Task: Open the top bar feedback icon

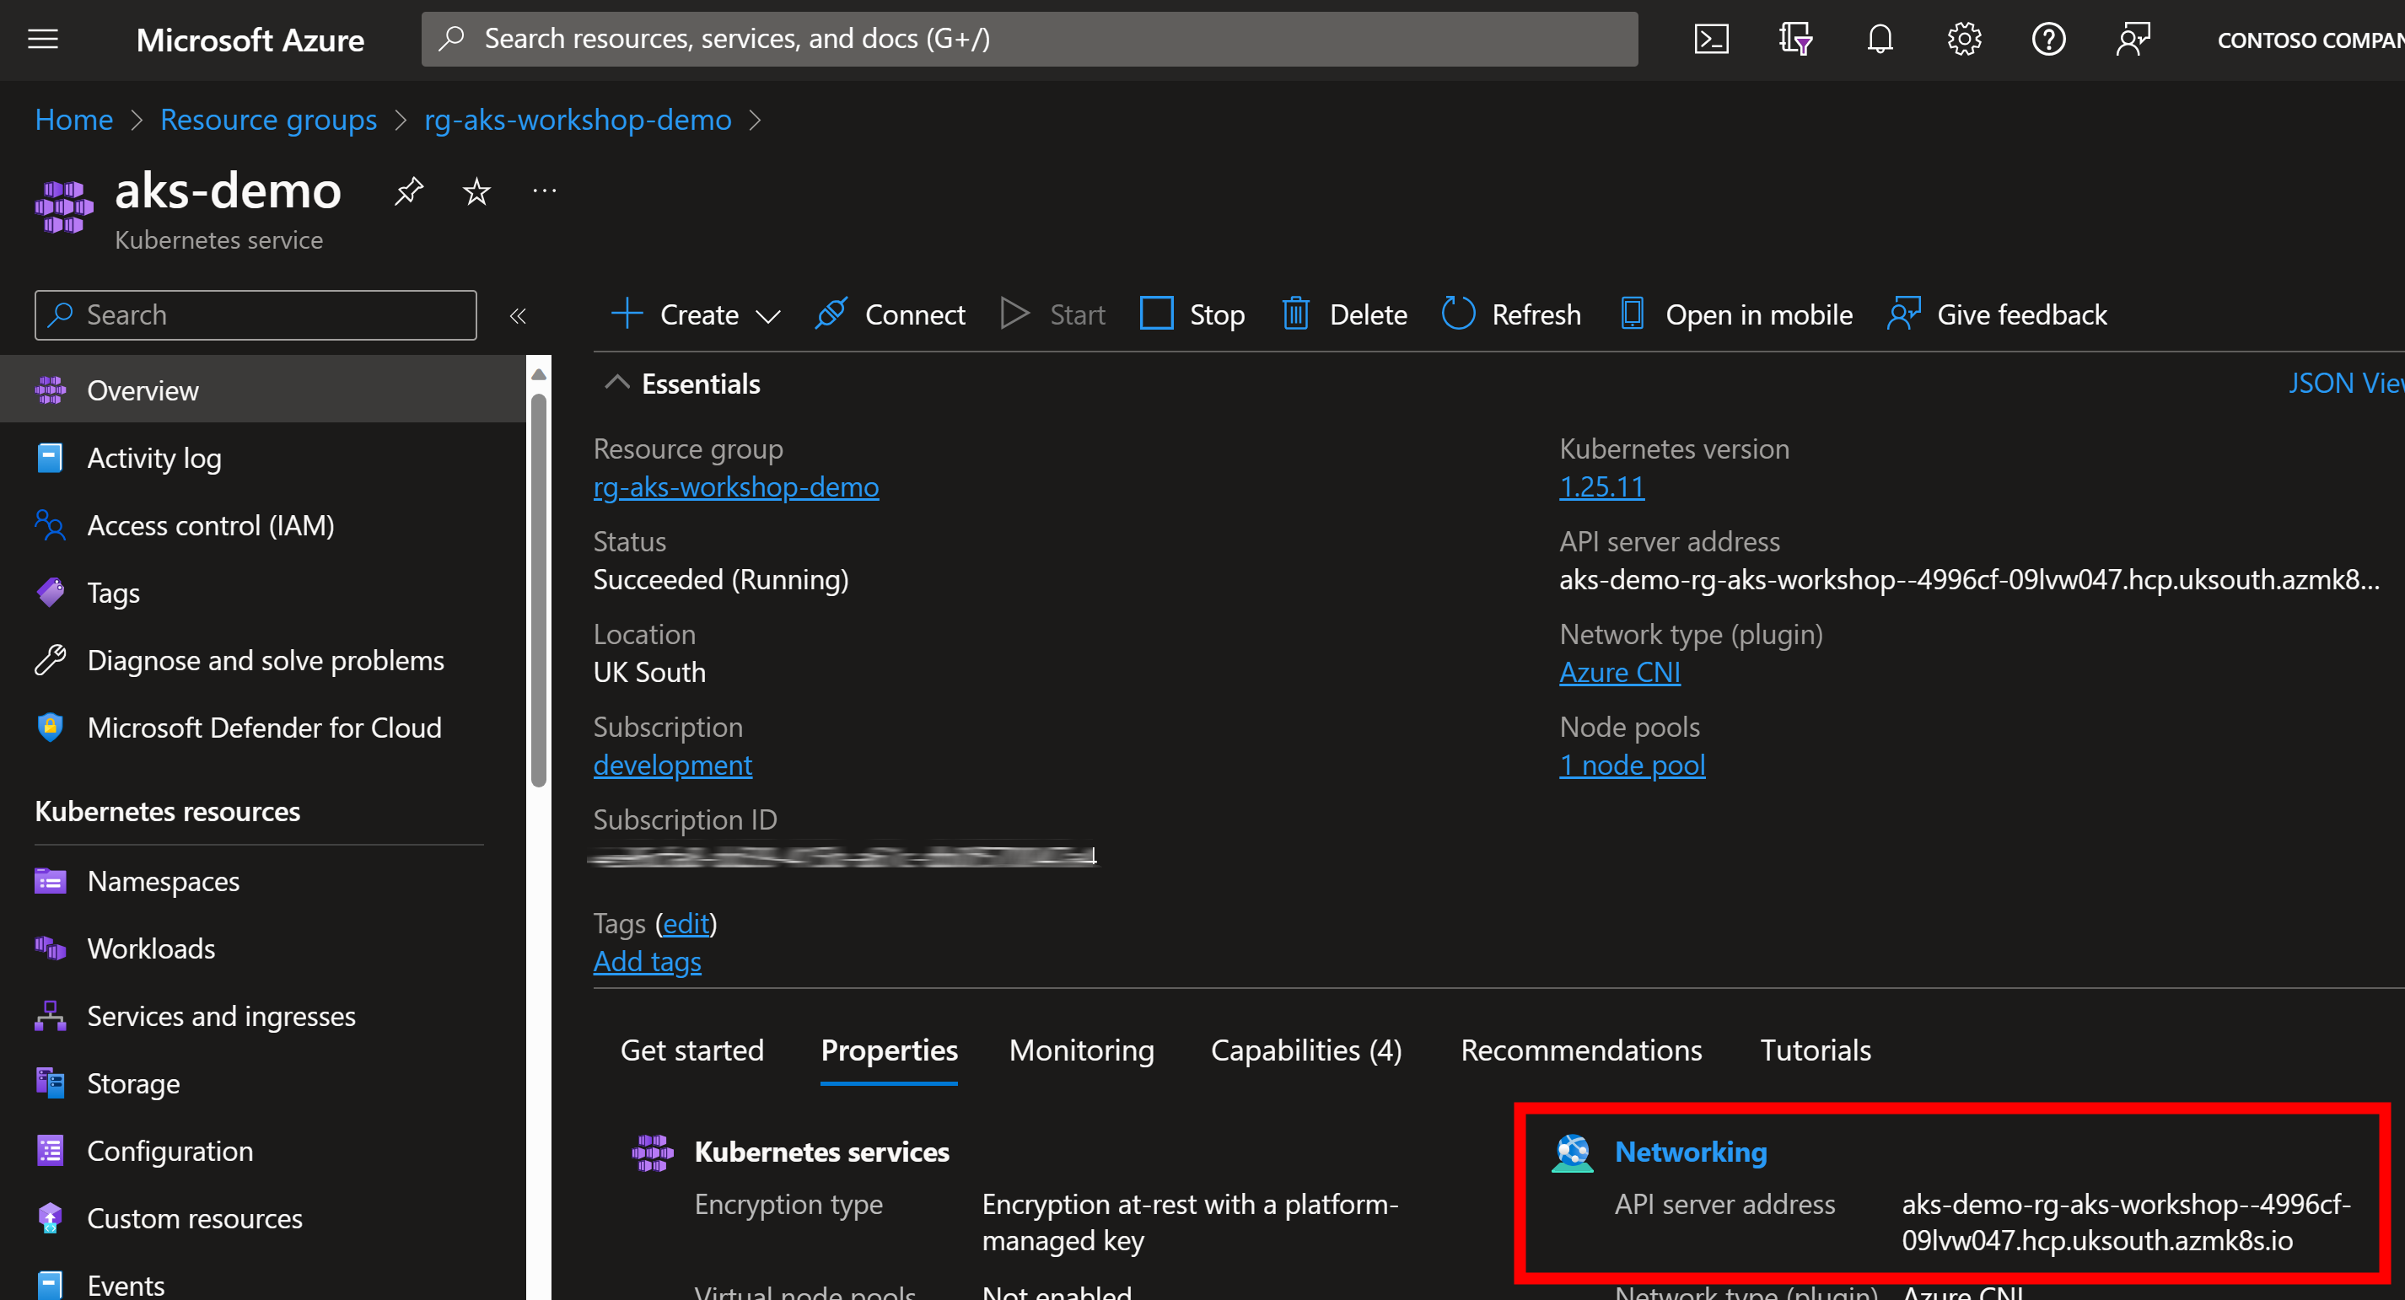Action: (x=2133, y=39)
